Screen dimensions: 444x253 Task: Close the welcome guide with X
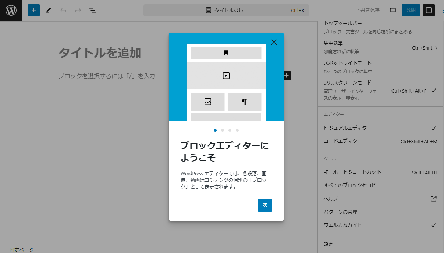(274, 42)
